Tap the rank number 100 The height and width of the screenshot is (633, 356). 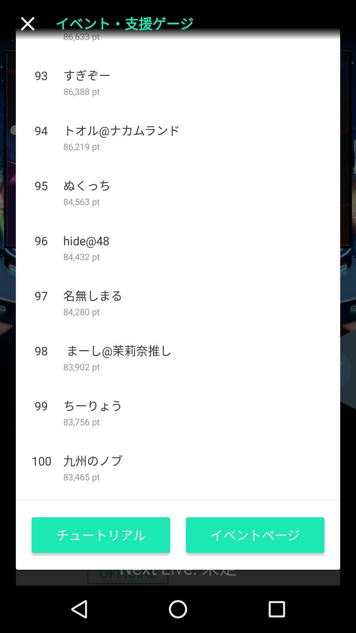[x=41, y=461]
